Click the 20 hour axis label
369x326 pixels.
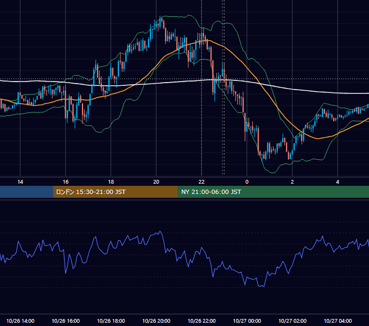156,182
